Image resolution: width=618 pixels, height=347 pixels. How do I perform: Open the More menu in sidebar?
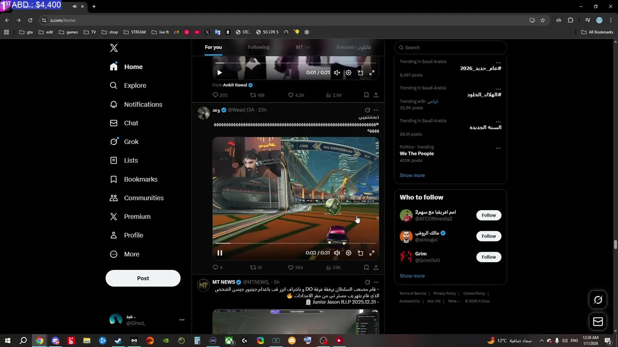tap(125, 254)
